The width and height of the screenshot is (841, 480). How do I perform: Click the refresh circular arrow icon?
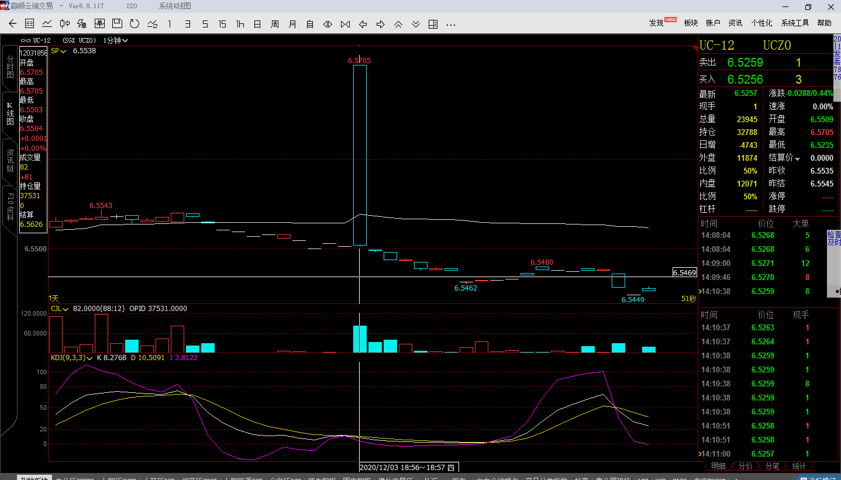pyautogui.click(x=135, y=24)
